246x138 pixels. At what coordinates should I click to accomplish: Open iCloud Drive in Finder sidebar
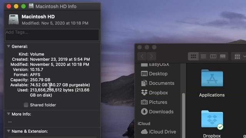158,132
